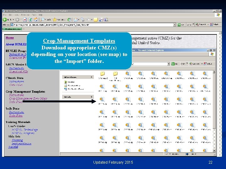Screen dimensions: 226x169
Task: Open Instructions under Climate Data
Action: coord(16,81)
